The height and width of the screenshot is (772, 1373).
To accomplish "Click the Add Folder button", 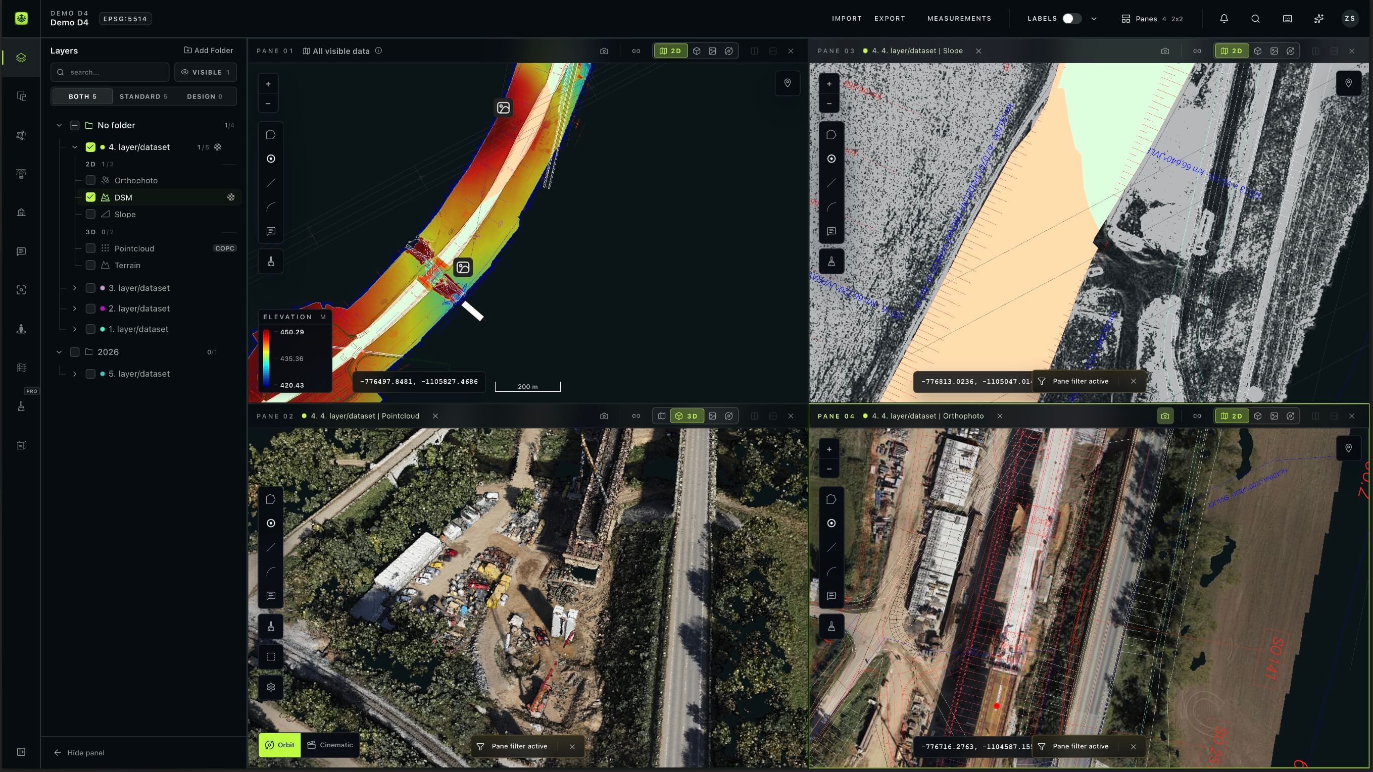I will click(x=209, y=50).
